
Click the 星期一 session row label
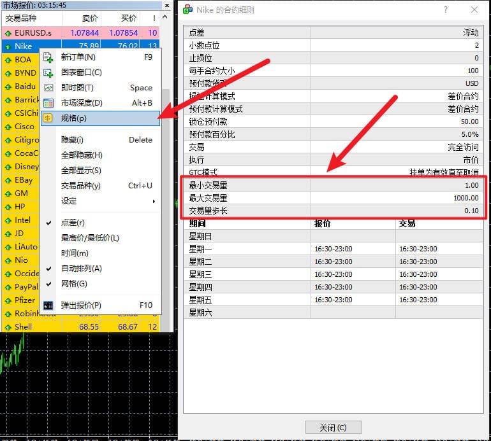pyautogui.click(x=200, y=249)
